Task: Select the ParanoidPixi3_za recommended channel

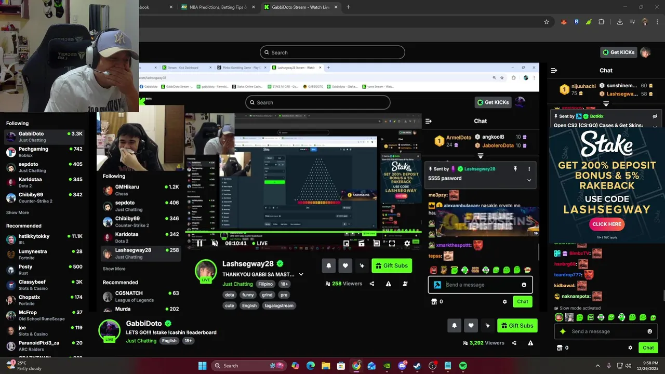Action: click(44, 346)
